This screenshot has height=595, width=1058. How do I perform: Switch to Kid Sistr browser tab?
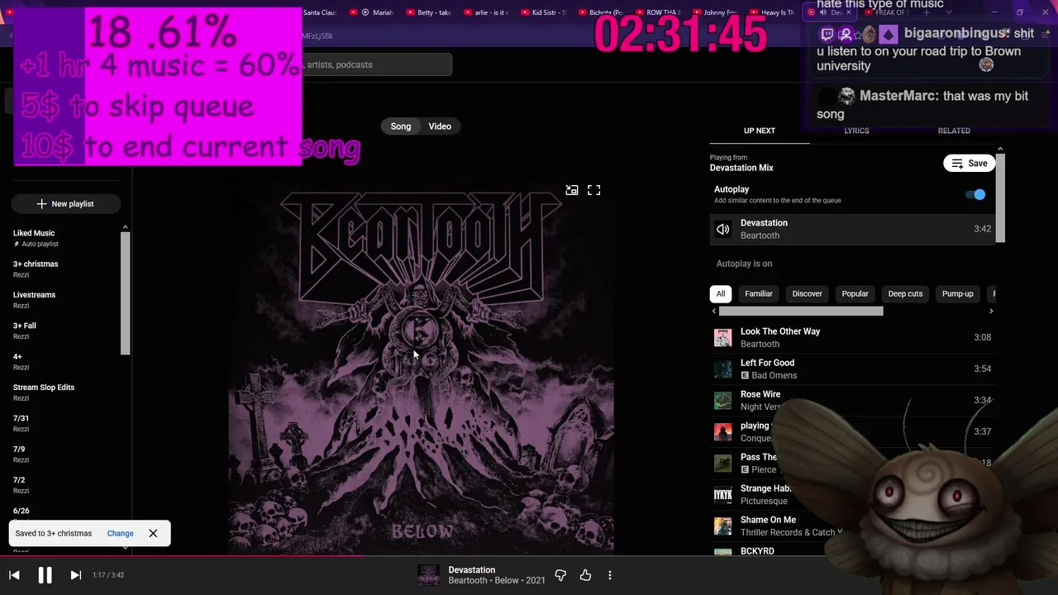pyautogui.click(x=542, y=12)
